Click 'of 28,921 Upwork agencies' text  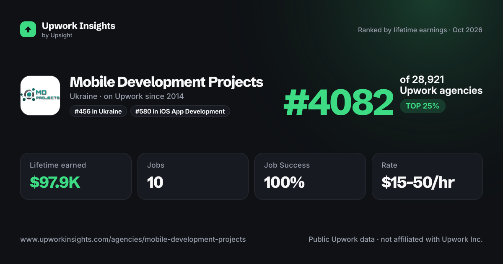(x=441, y=85)
